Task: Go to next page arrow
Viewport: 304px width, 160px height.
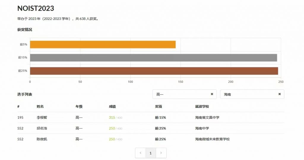Action: click(161, 153)
